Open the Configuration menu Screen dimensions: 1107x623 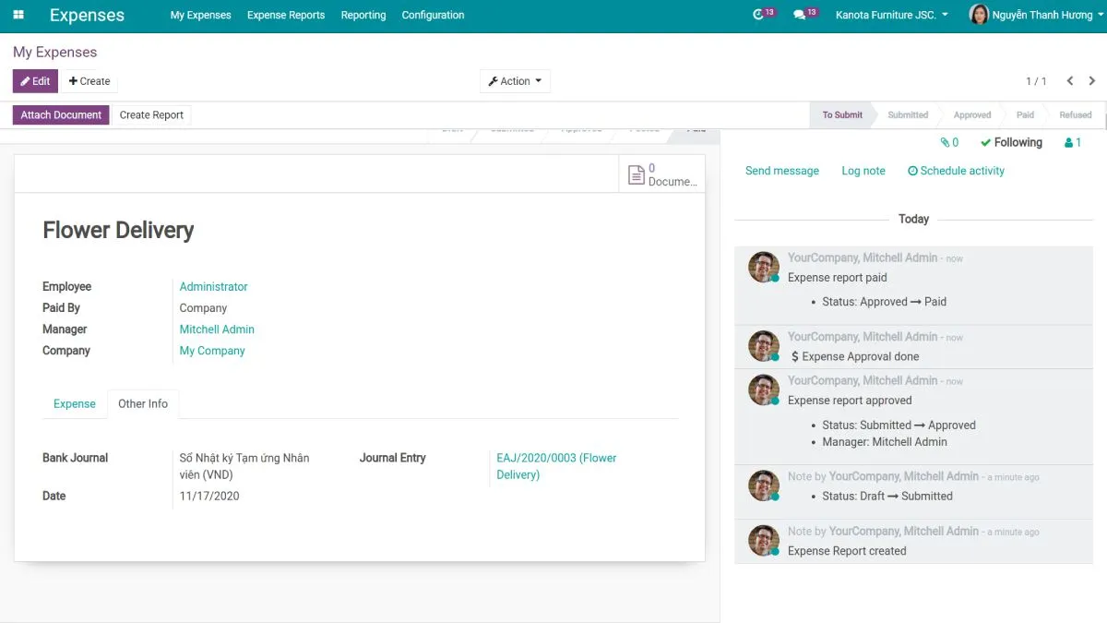click(x=433, y=15)
